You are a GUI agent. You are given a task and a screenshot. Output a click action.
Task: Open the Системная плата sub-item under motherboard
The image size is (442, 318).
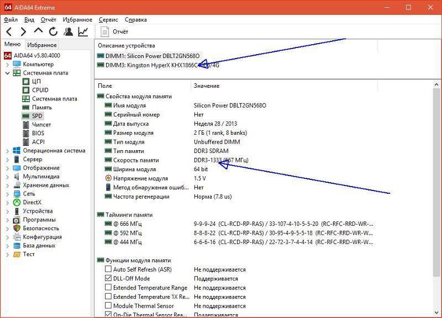click(55, 99)
